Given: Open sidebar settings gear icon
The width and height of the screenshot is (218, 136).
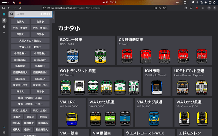Looking at the screenshot, I should coord(4,133).
